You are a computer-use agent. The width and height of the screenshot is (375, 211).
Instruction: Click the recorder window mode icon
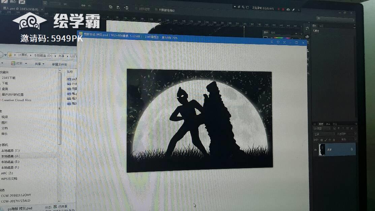click(239, 7)
